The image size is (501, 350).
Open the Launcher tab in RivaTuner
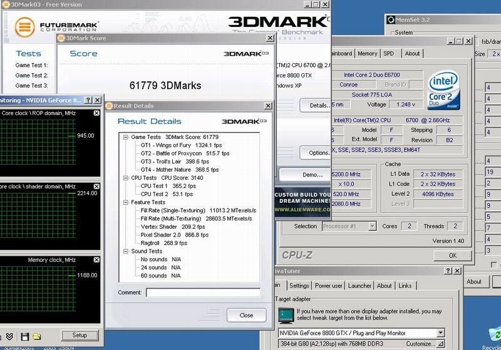[359, 286]
